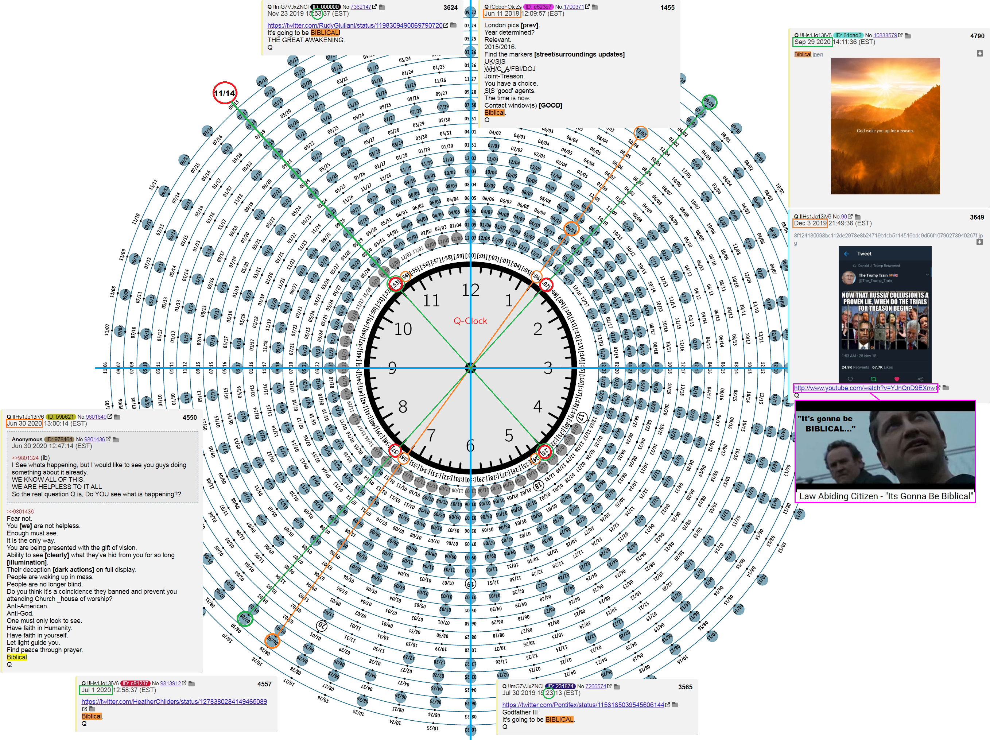Open post number link 9801649
The width and height of the screenshot is (990, 740).
(x=96, y=417)
